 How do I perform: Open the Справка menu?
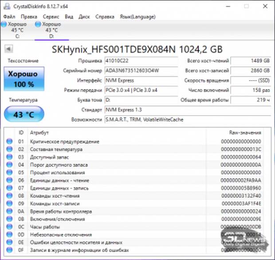[x=105, y=17]
